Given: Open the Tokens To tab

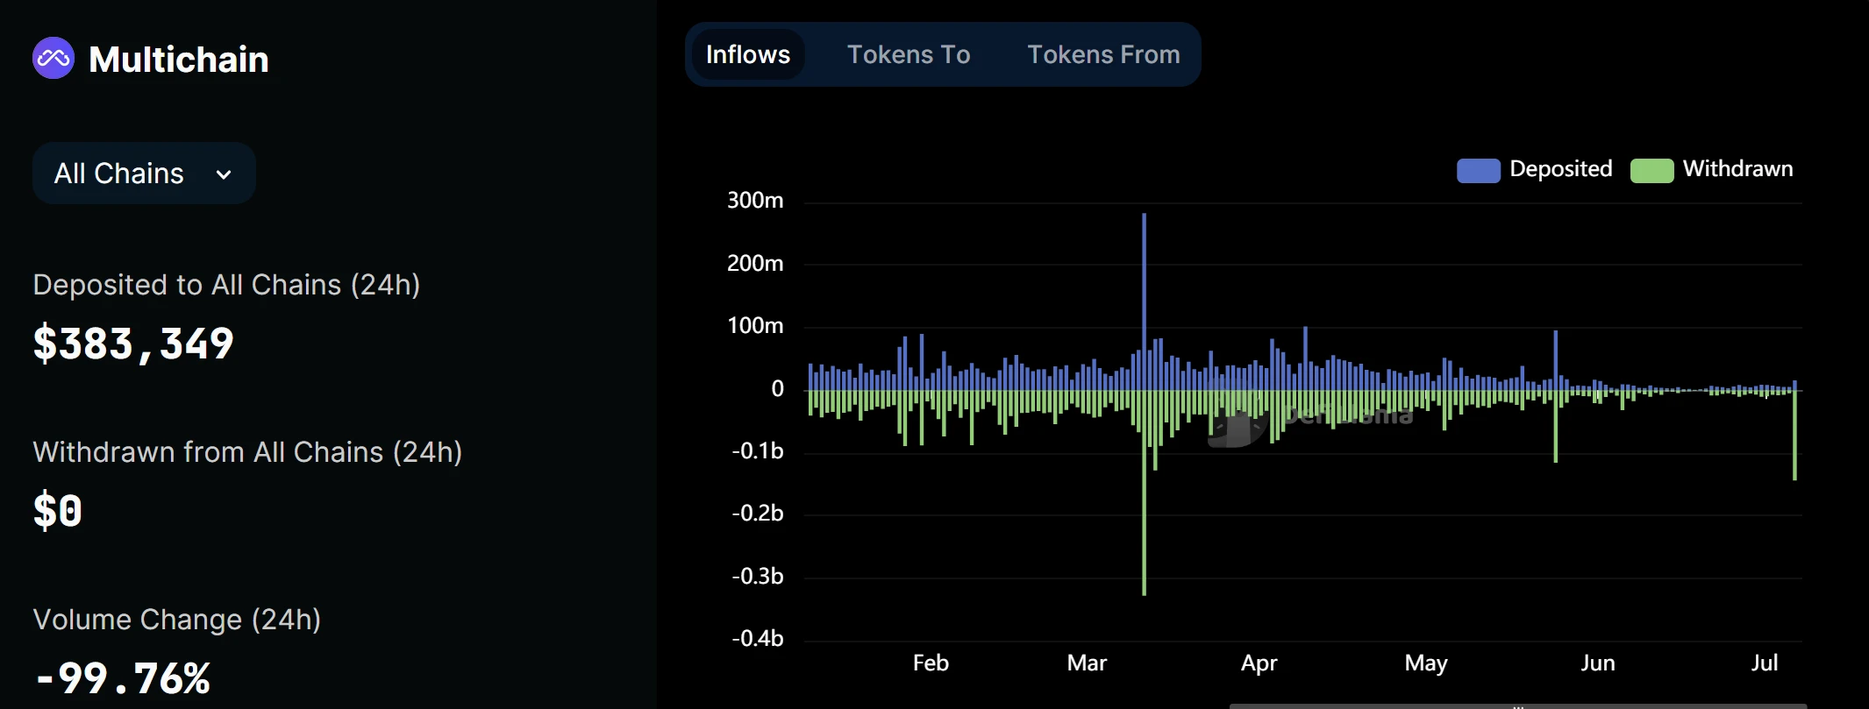Looking at the screenshot, I should [x=908, y=54].
